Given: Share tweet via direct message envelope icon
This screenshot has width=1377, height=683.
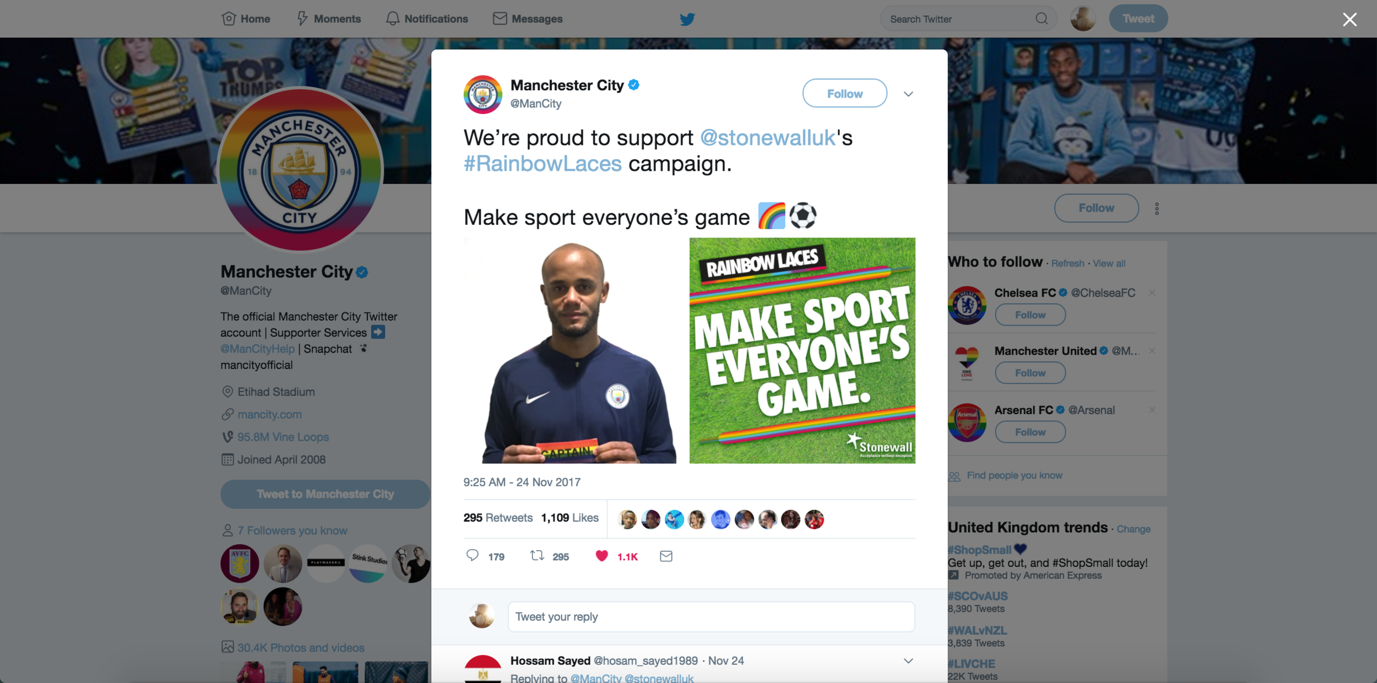Looking at the screenshot, I should [666, 556].
